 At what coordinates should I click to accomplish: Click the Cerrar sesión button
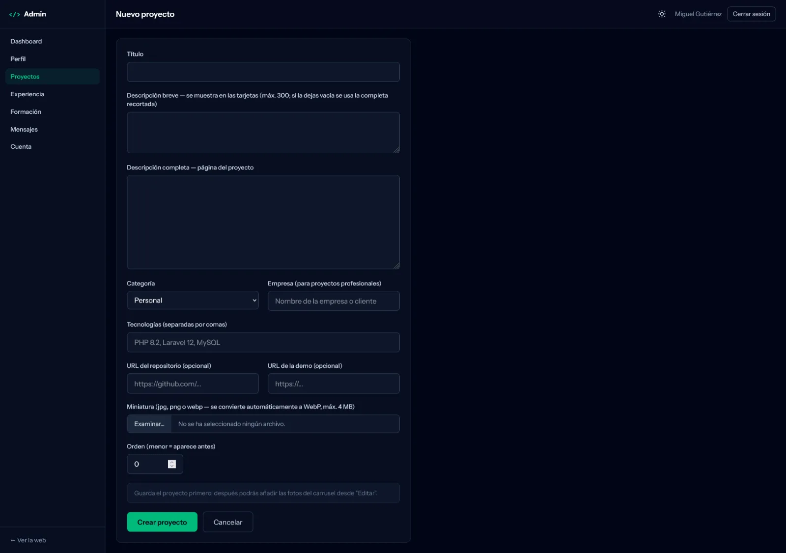pos(751,14)
